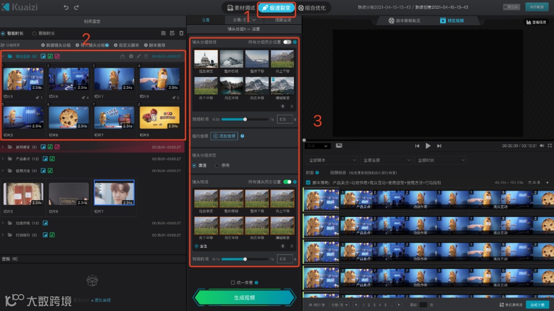Click the save icon in time settings row
This screenshot has height=311, width=554.
[163, 33]
